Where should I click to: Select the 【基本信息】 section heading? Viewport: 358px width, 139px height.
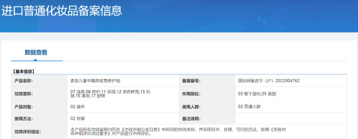click(24, 71)
